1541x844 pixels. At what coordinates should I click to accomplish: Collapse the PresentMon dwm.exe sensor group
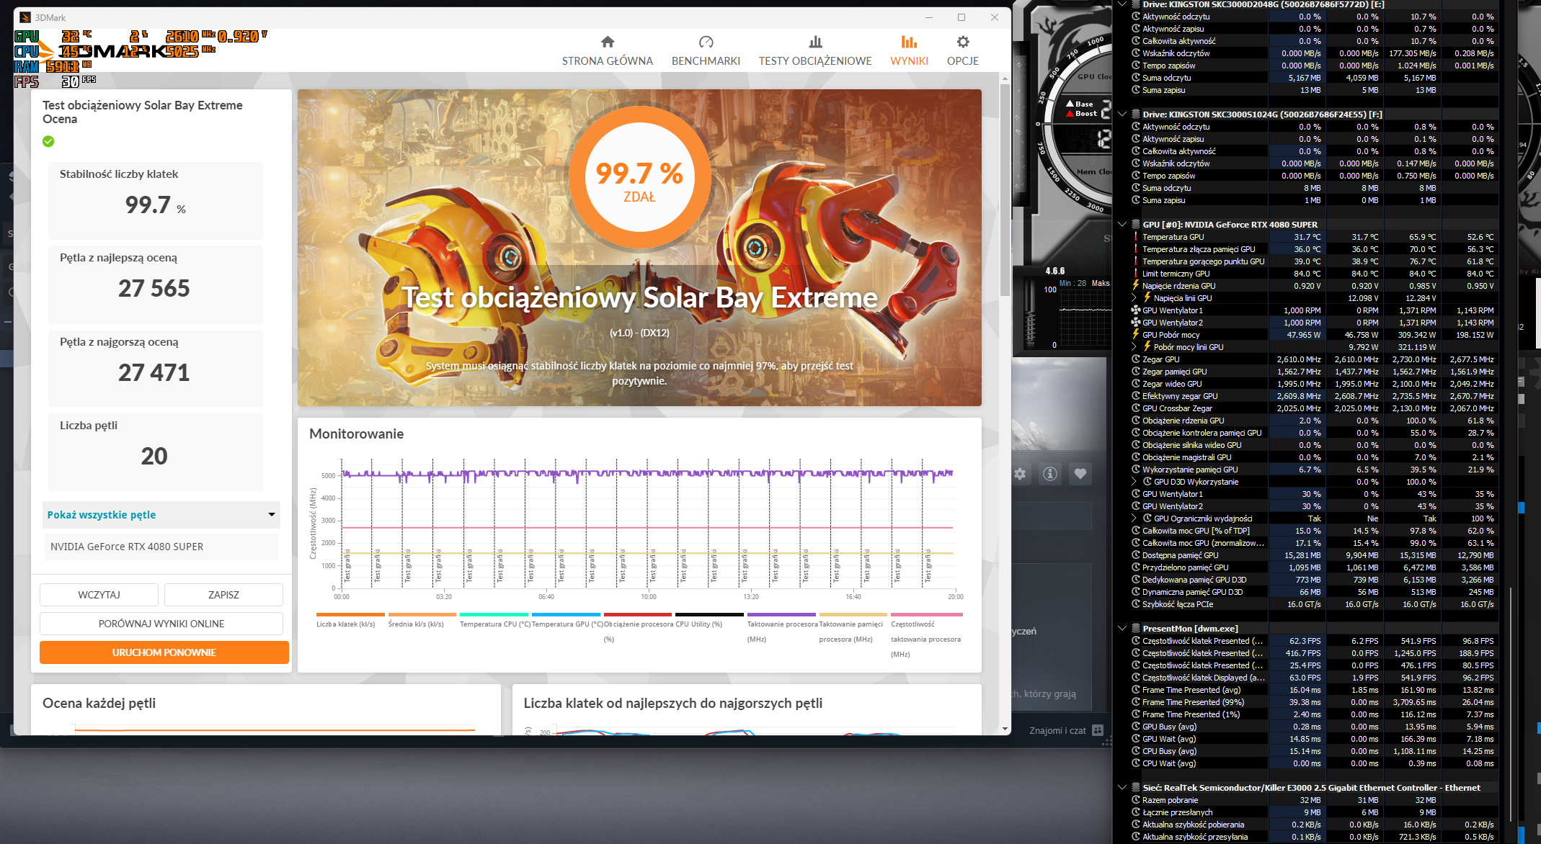pyautogui.click(x=1122, y=629)
